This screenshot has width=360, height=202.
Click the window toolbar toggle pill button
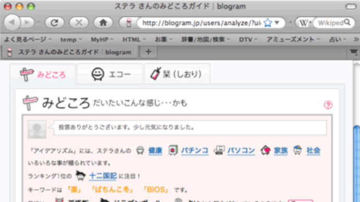pyautogui.click(x=351, y=7)
